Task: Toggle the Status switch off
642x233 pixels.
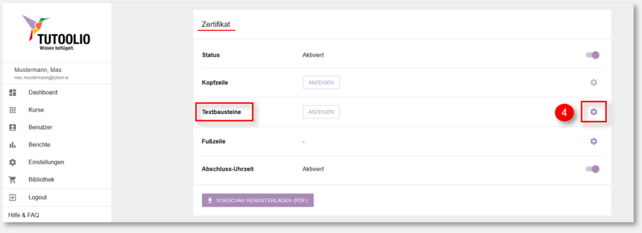Action: tap(593, 54)
